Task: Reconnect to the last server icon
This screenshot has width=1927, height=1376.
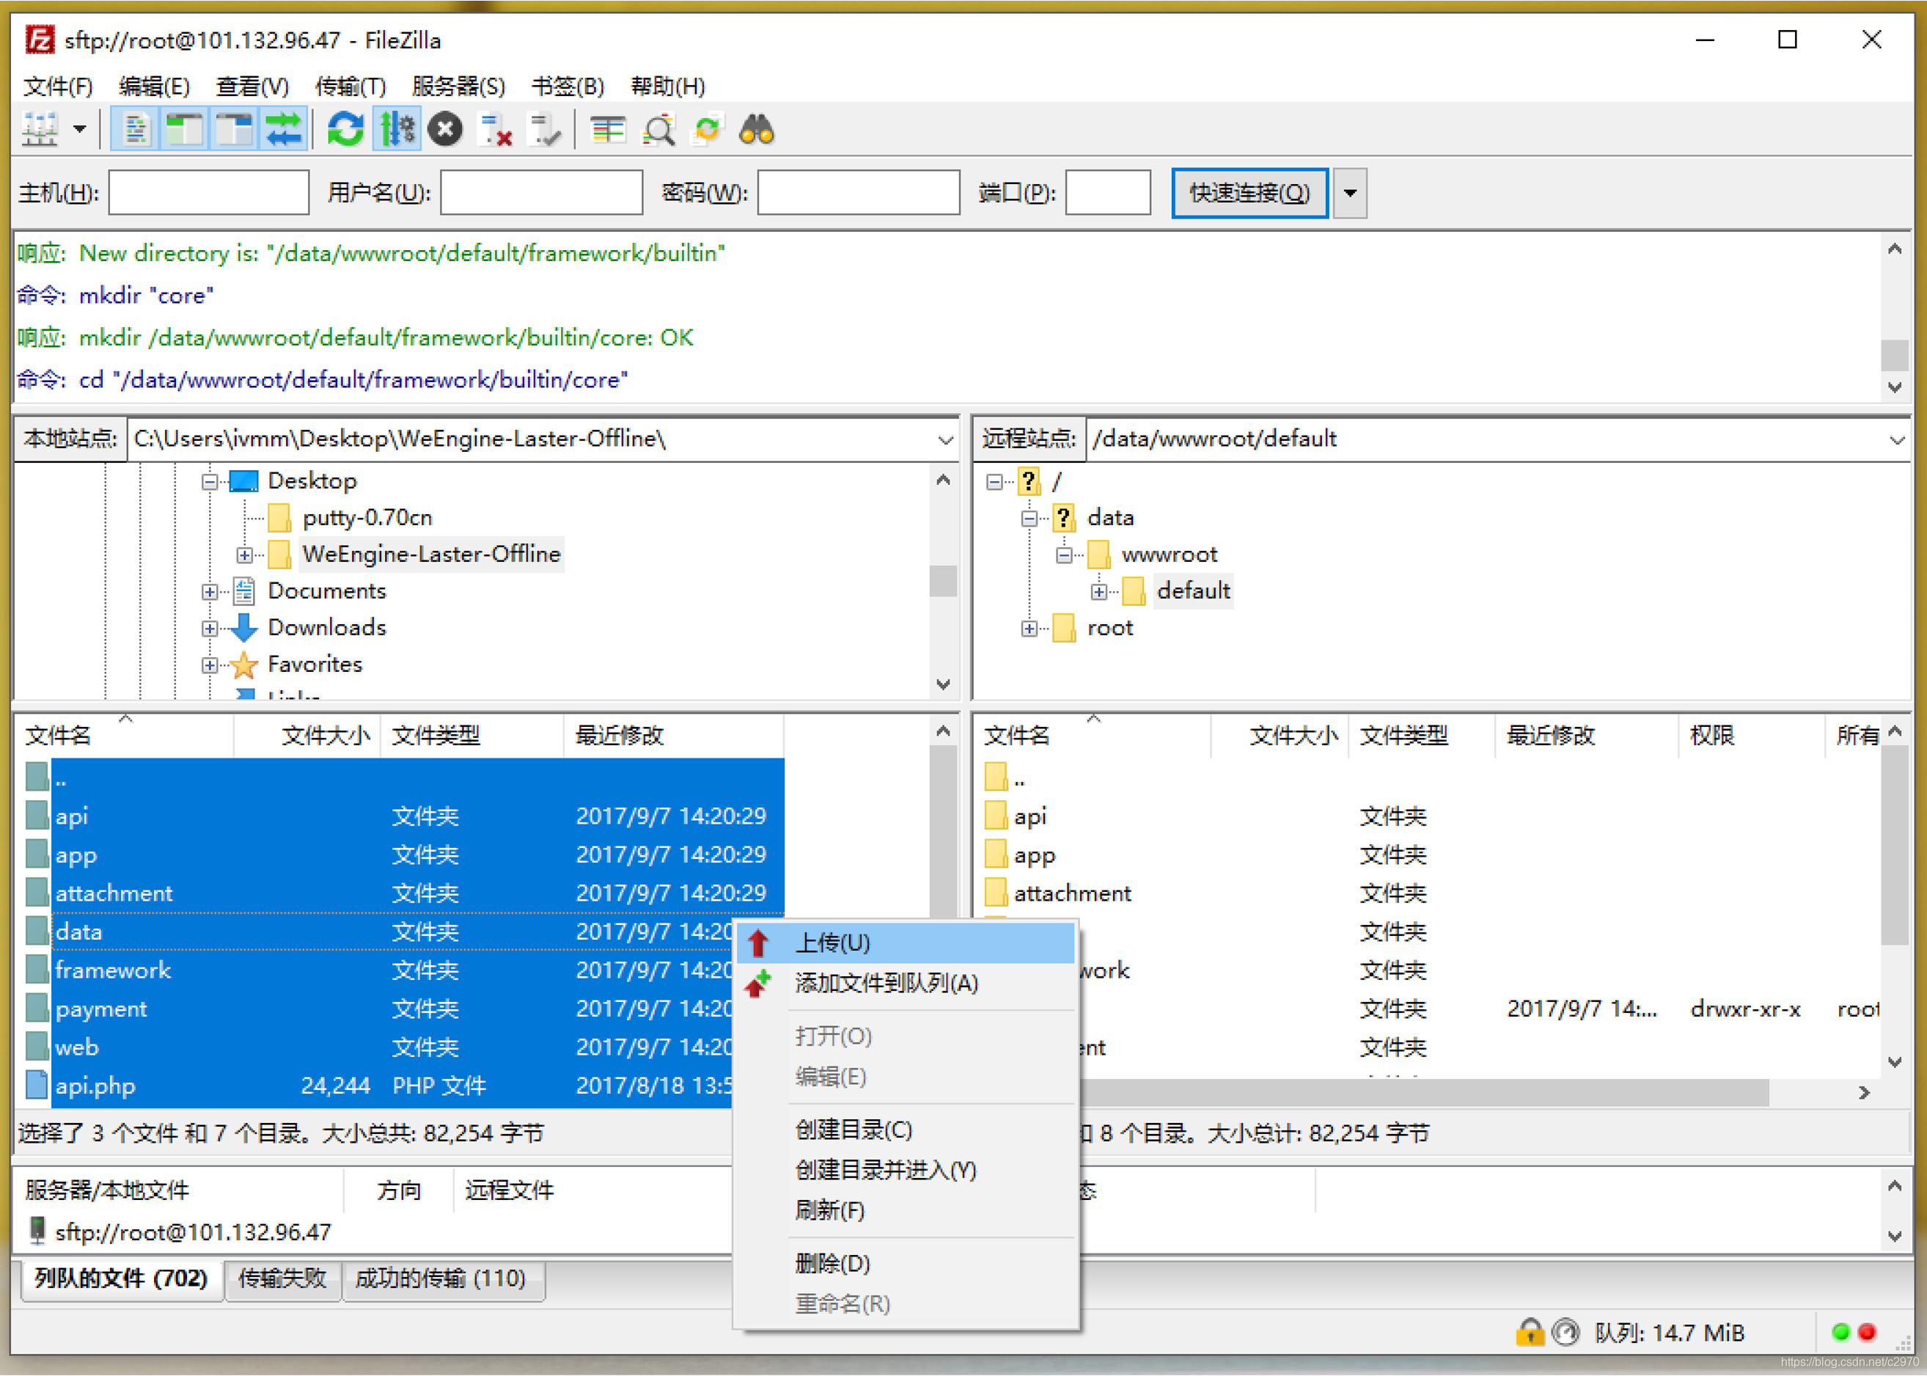Action: 544,130
